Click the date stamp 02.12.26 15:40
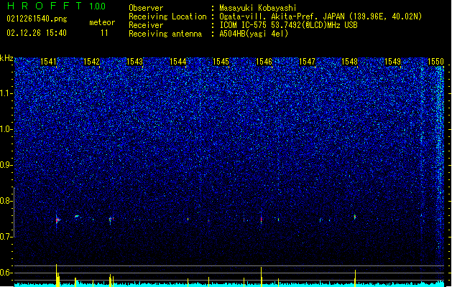452x287 pixels. pos(37,32)
